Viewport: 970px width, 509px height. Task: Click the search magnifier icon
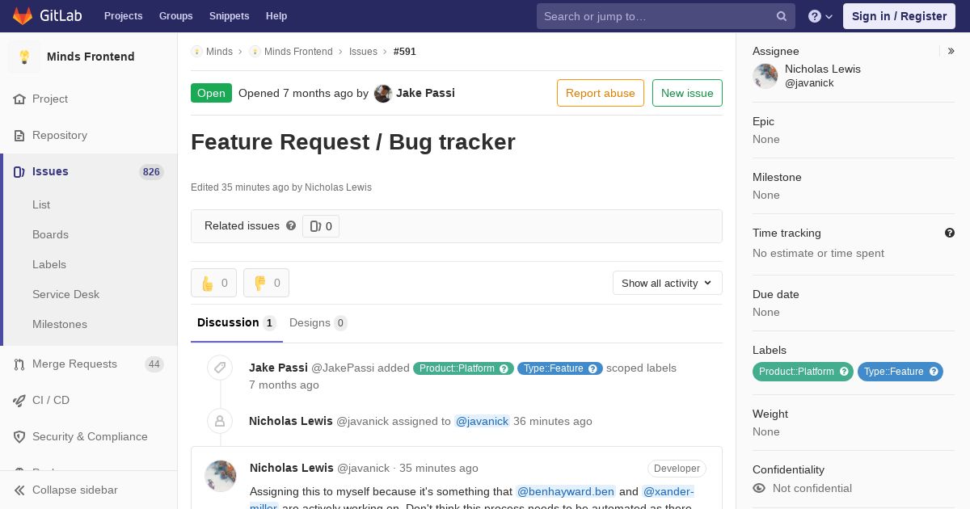(x=782, y=16)
